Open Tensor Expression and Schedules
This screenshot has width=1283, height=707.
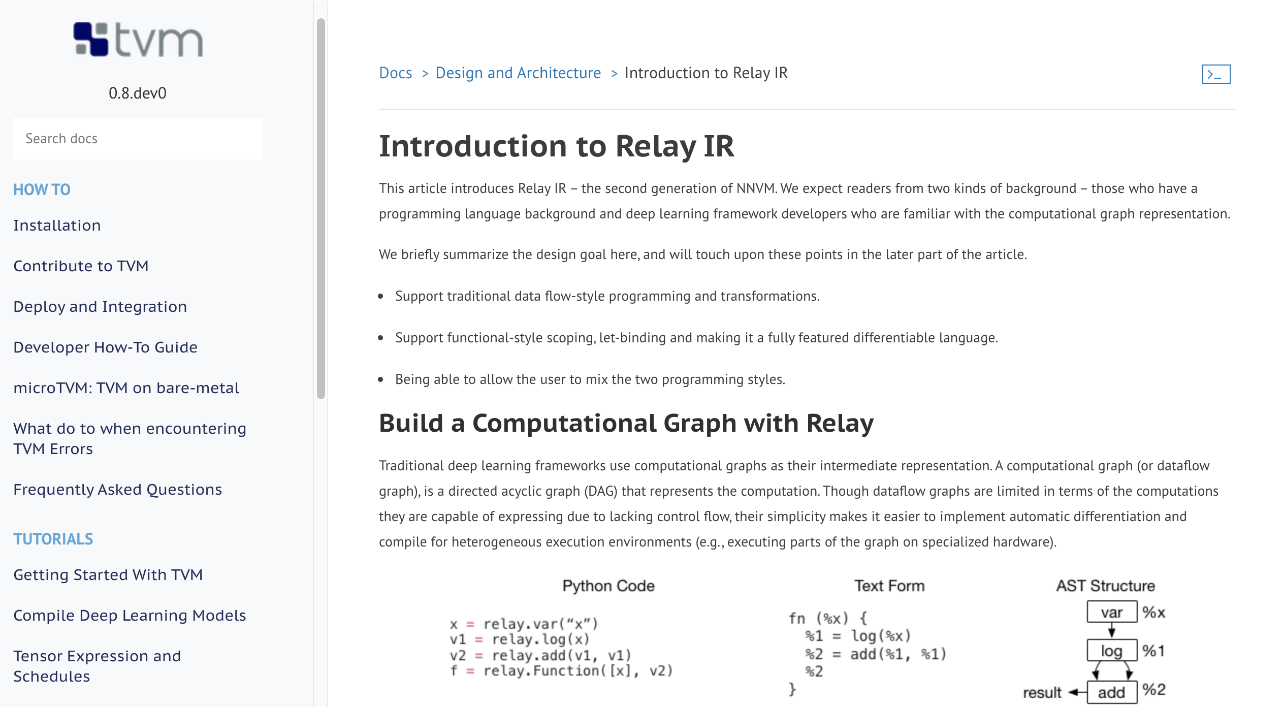tap(97, 665)
